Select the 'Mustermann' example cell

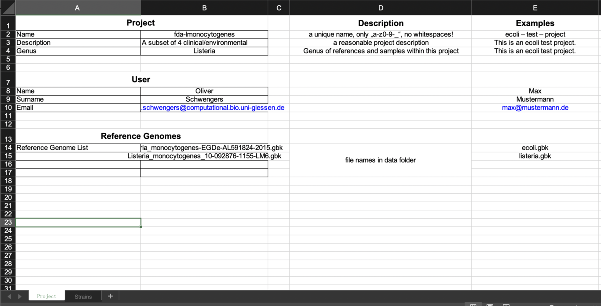tap(535, 99)
